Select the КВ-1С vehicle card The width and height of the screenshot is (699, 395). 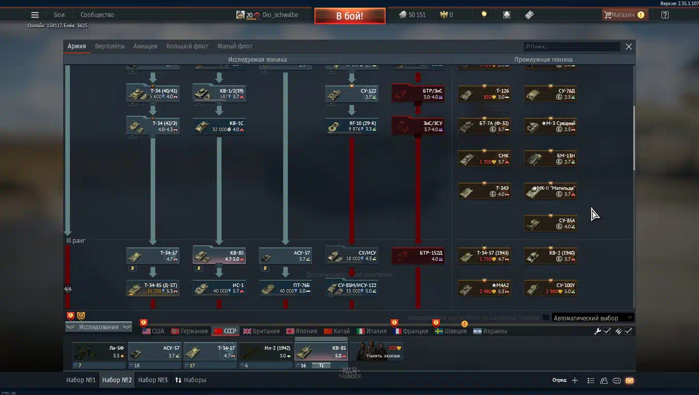pyautogui.click(x=219, y=126)
